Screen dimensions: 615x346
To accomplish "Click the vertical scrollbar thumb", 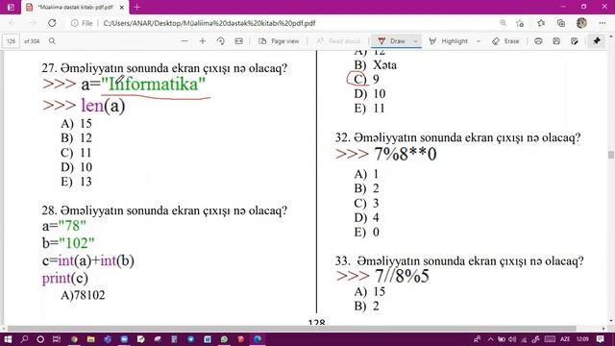I will [611, 155].
